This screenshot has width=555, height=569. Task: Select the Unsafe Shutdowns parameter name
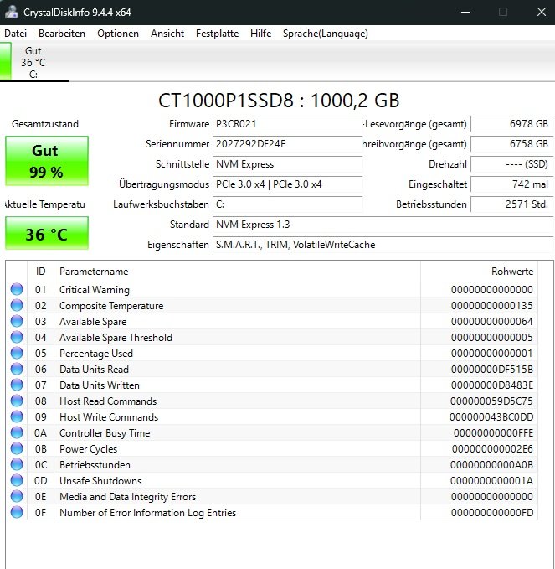point(100,480)
